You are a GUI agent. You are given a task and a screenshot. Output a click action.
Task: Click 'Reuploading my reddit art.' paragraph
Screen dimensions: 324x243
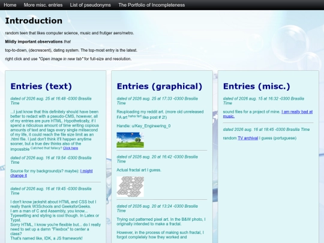tap(160, 114)
